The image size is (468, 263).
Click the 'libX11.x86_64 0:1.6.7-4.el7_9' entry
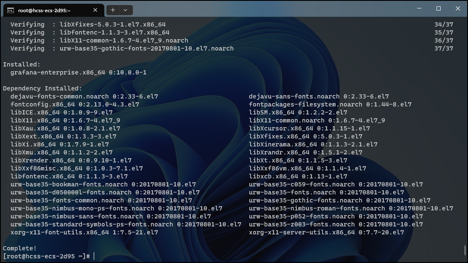click(65, 121)
